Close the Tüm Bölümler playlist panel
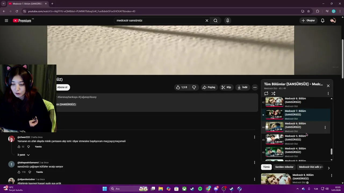 (328, 86)
